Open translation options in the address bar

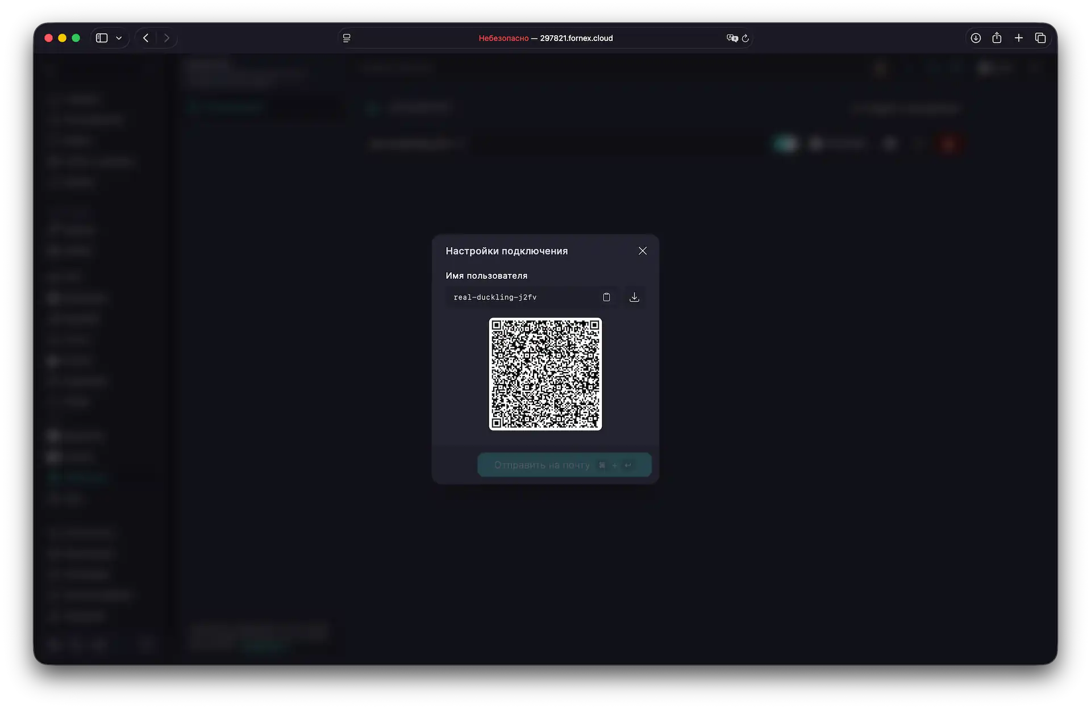tap(732, 38)
